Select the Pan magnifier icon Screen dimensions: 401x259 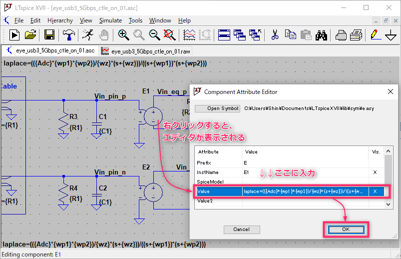[x=139, y=35]
